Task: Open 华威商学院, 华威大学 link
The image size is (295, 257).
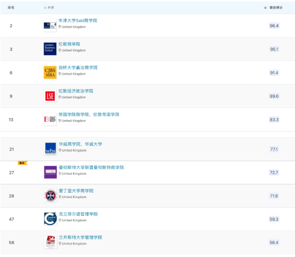Action: coord(81,144)
